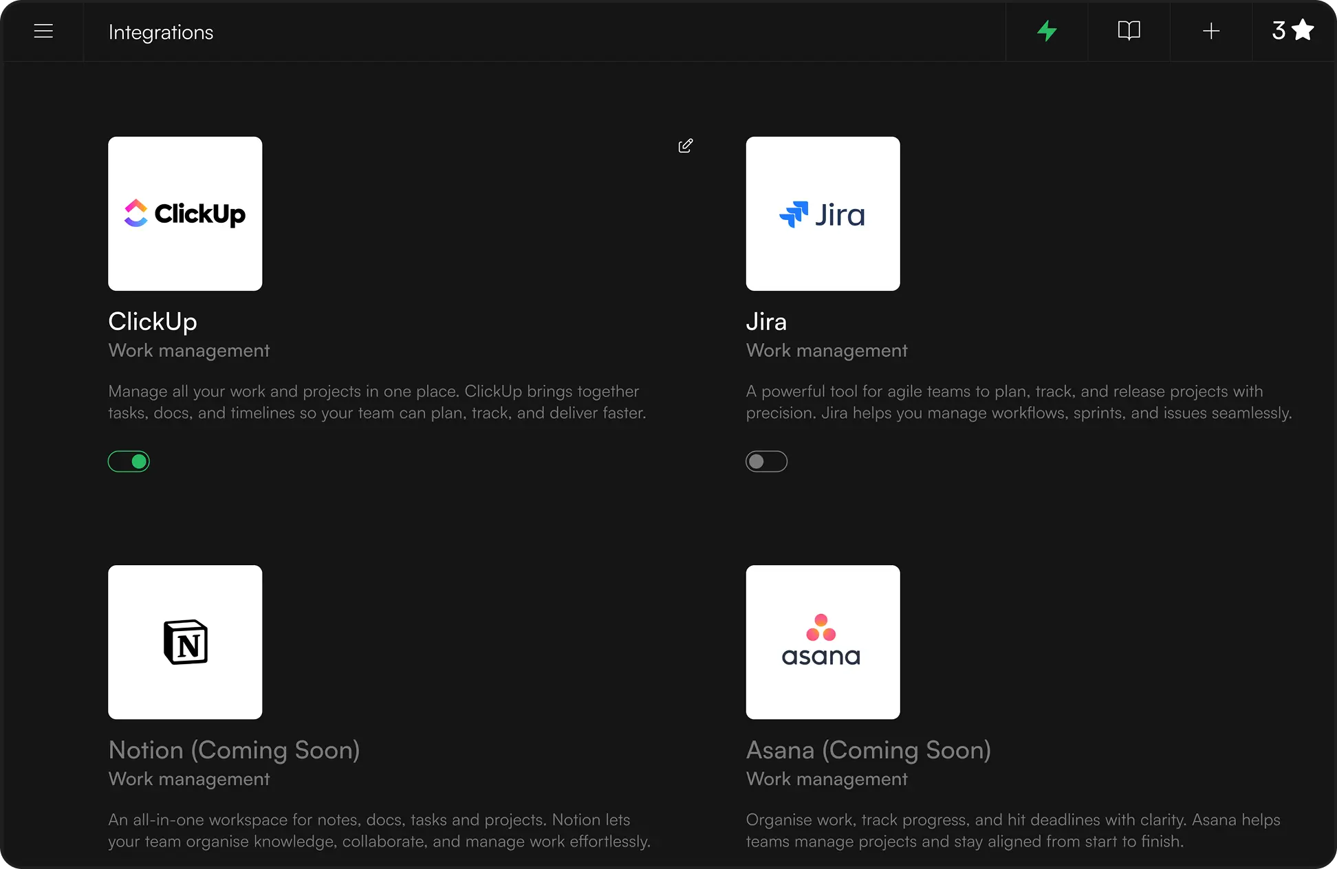Click the Integrations page title
This screenshot has height=869, width=1337.
[x=161, y=32]
